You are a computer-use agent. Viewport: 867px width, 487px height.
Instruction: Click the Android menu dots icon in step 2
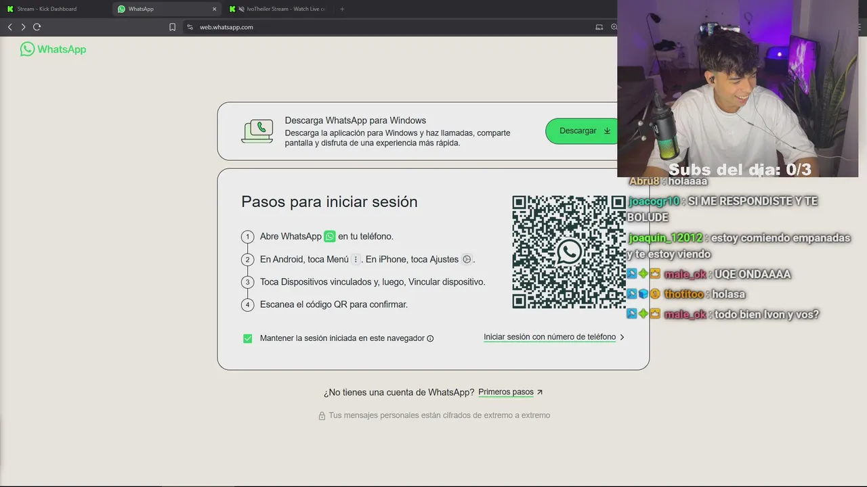356,259
